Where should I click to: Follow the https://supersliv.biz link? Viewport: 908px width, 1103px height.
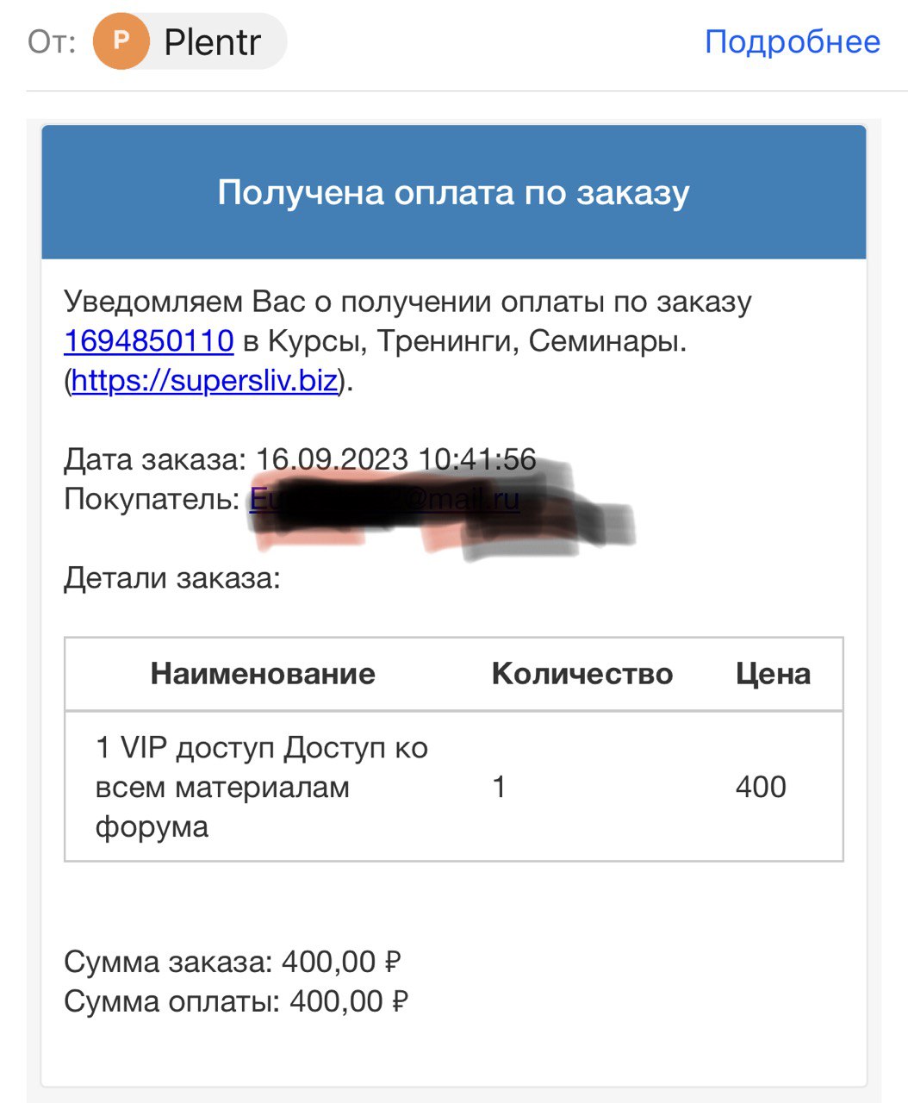coord(204,380)
